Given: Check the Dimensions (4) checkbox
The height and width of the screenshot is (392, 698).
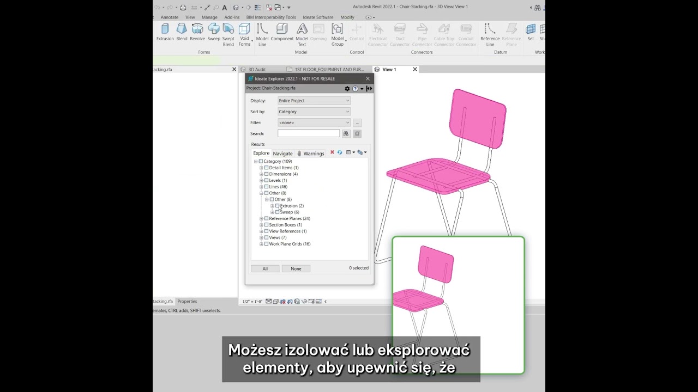Looking at the screenshot, I should click(x=266, y=174).
